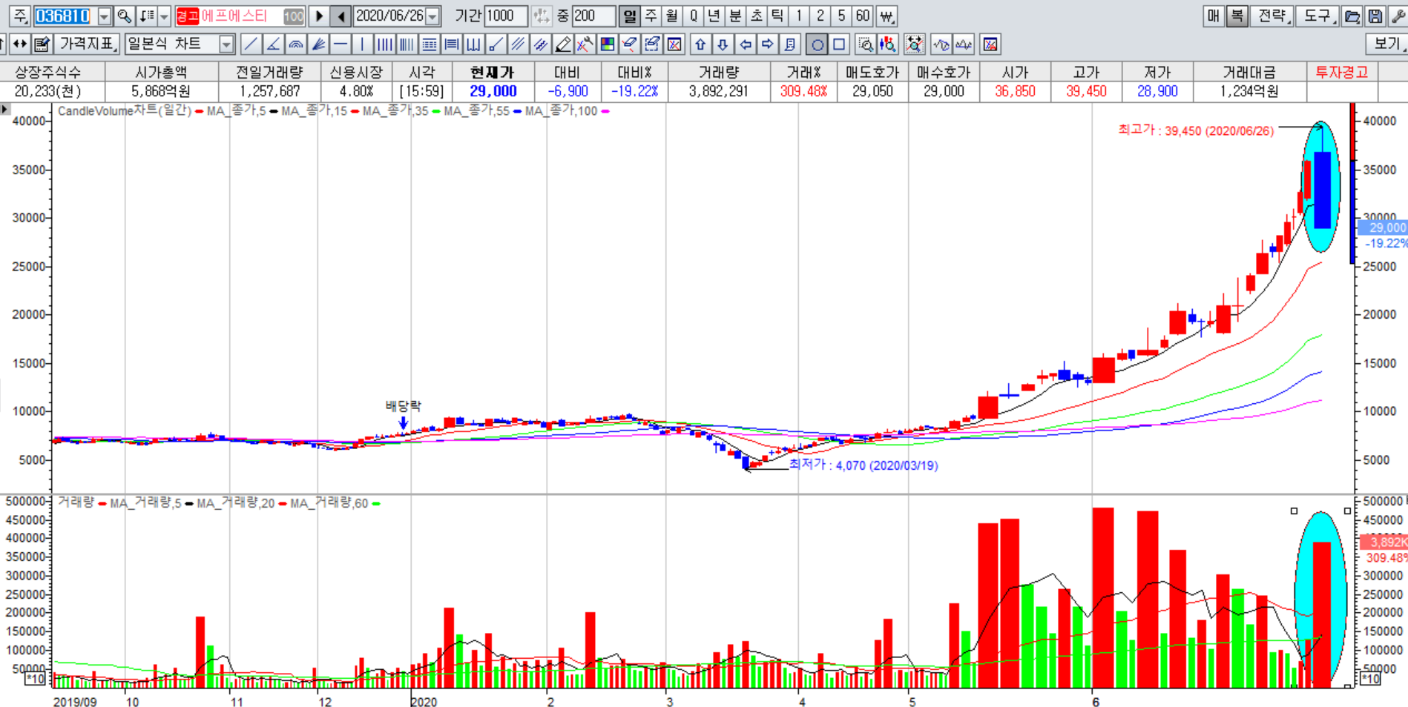Image resolution: width=1408 pixels, height=707 pixels.
Task: Click the 기간 period input field 1000
Action: tap(505, 16)
